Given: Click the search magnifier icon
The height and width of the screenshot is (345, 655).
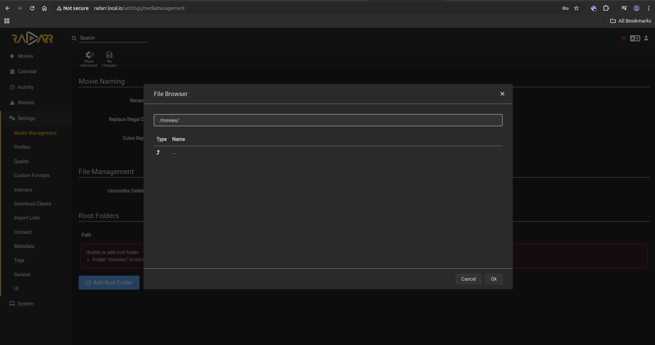Looking at the screenshot, I should point(74,38).
